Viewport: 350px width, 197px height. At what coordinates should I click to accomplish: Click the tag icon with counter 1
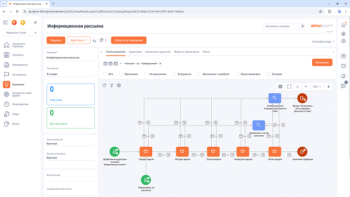[101, 40]
